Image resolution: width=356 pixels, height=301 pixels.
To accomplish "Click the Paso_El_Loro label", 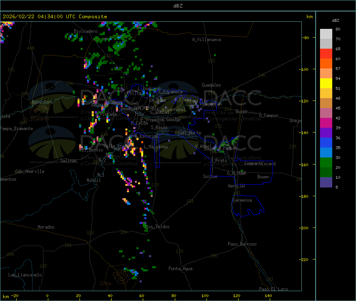I will tap(273, 289).
